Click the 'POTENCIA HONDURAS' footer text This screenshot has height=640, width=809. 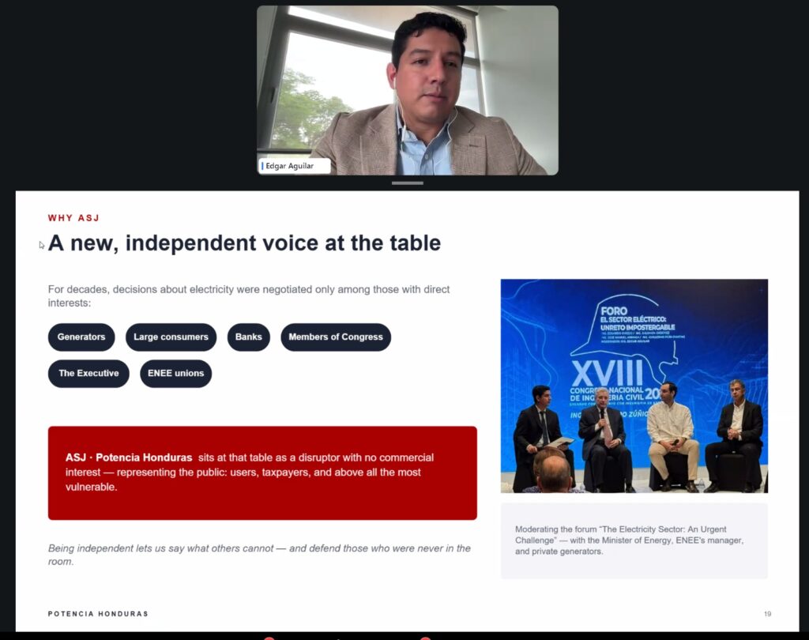98,614
